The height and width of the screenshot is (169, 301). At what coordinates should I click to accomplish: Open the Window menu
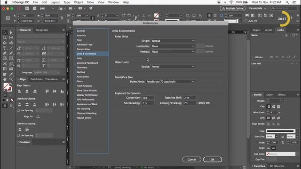tap(113, 2)
